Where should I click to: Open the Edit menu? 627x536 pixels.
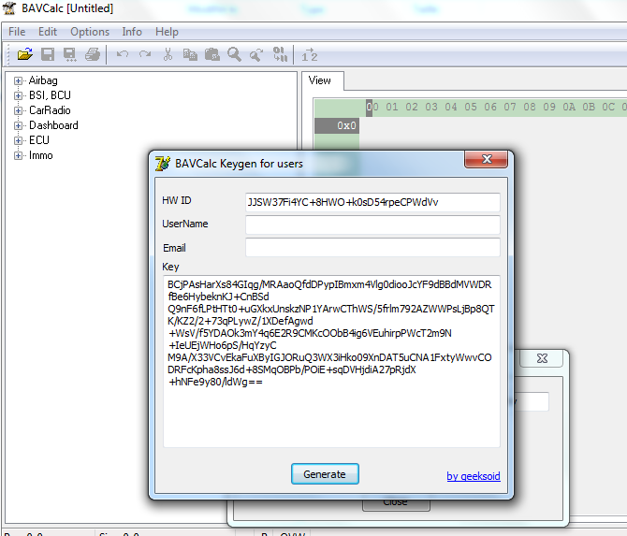[x=48, y=32]
